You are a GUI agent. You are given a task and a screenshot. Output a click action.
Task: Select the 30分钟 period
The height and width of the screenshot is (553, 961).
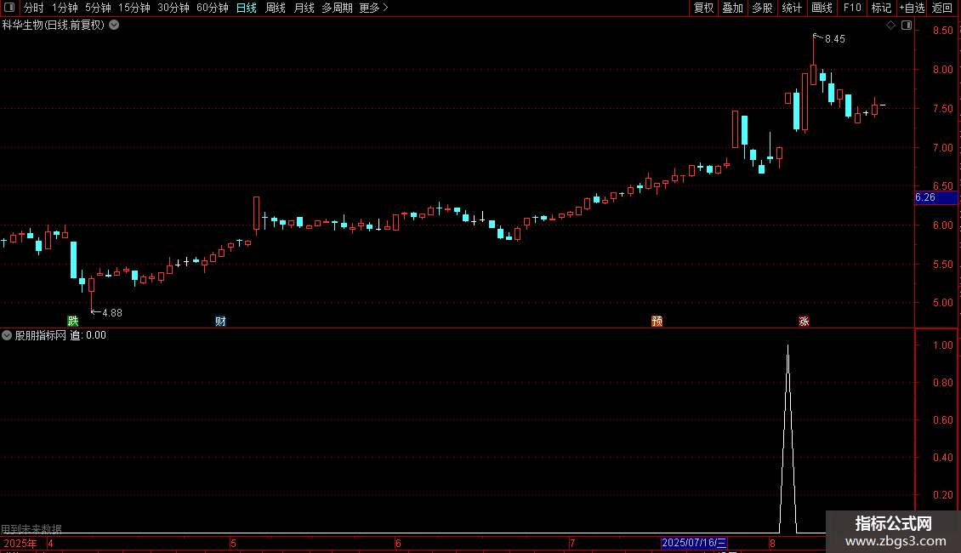click(x=173, y=8)
